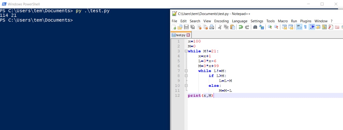
Task: Click the Cut scissors icon
Action: click(219, 27)
